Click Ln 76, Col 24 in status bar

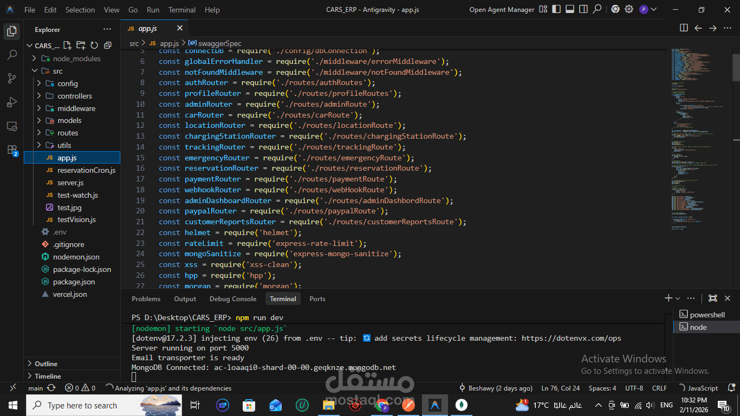[561, 388]
